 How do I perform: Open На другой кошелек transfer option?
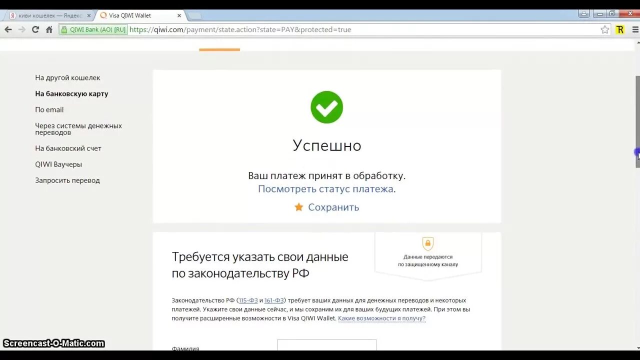click(67, 77)
